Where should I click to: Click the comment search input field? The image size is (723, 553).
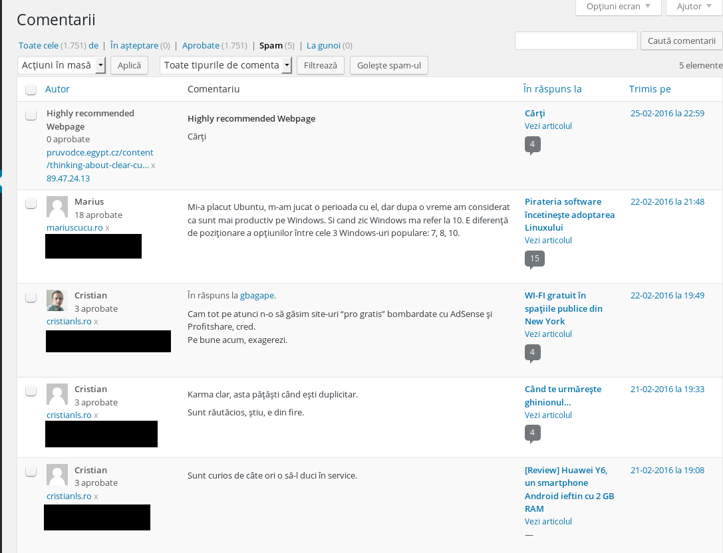576,41
